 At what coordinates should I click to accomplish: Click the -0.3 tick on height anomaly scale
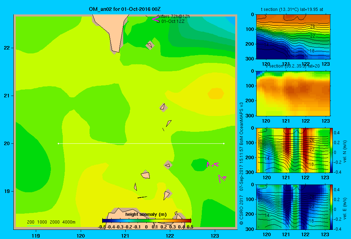pyautogui.click(x=119, y=227)
